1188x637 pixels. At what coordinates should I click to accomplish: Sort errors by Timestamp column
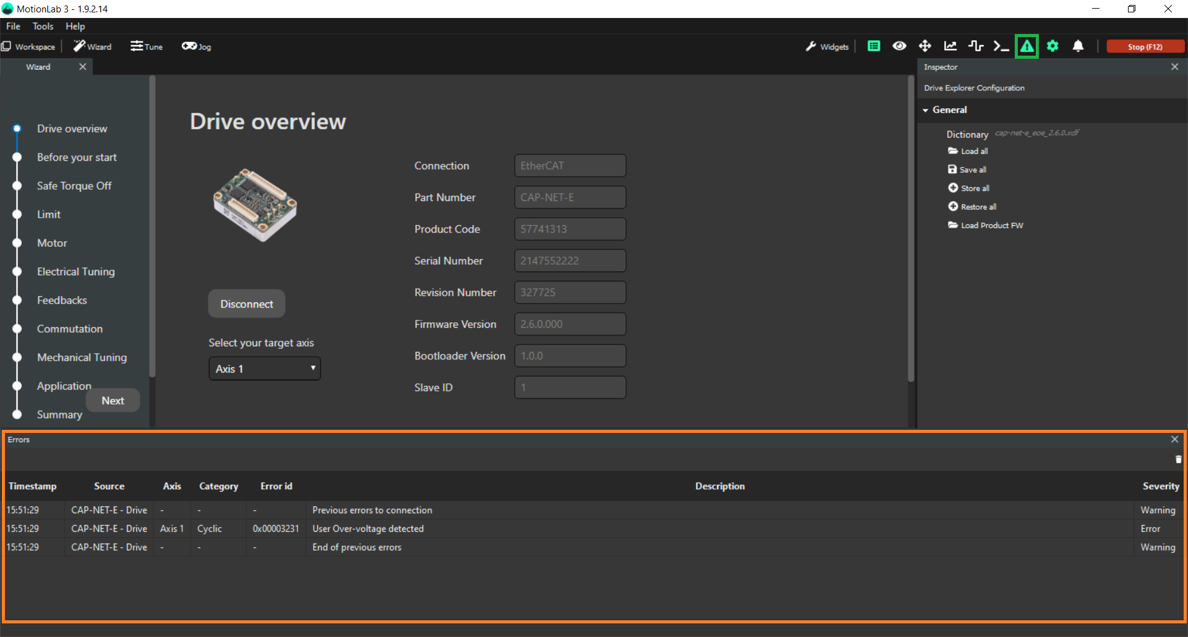pos(32,486)
